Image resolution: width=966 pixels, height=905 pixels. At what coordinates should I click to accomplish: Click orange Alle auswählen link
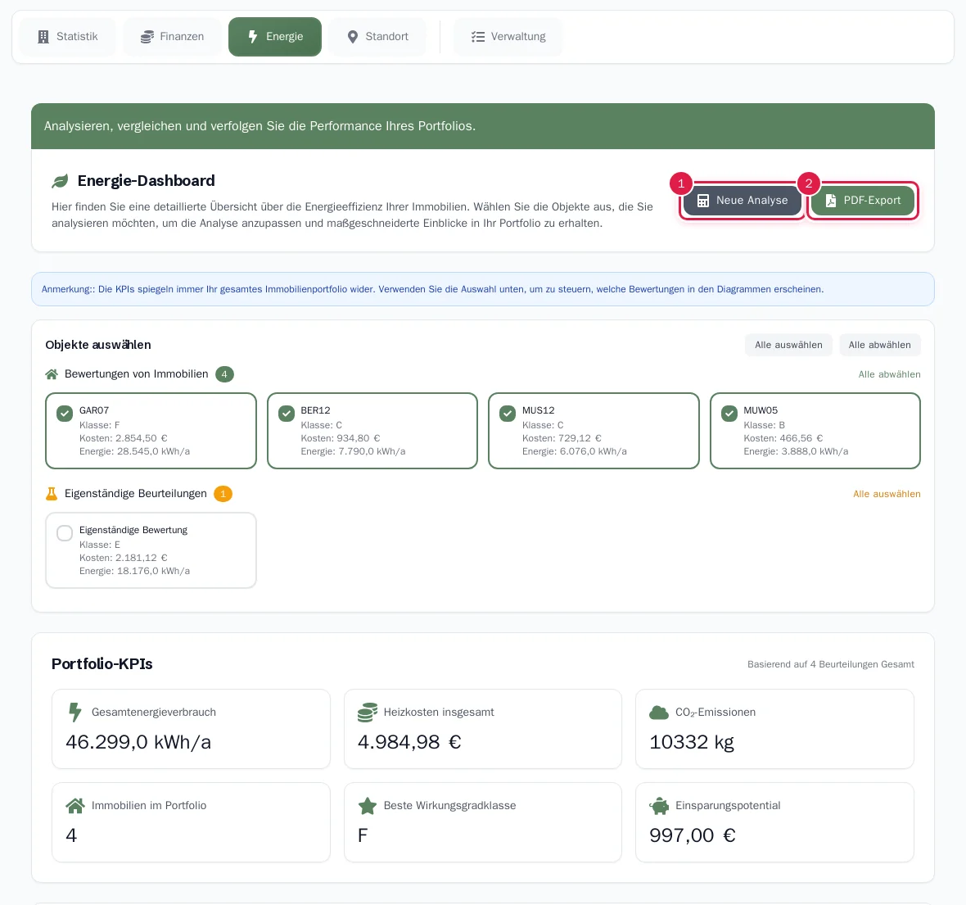(887, 495)
